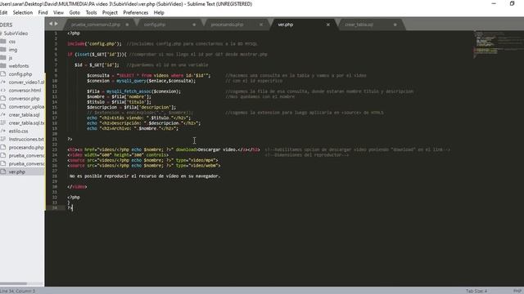Open the Edit menu
Image resolution: width=524 pixels, height=294 pixels.
pyautogui.click(x=3, y=13)
